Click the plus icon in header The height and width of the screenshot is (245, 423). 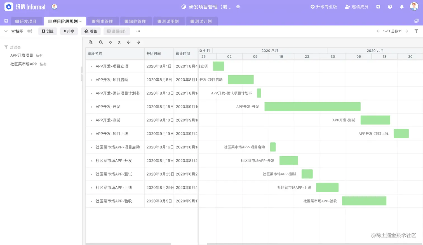pyautogui.click(x=378, y=7)
